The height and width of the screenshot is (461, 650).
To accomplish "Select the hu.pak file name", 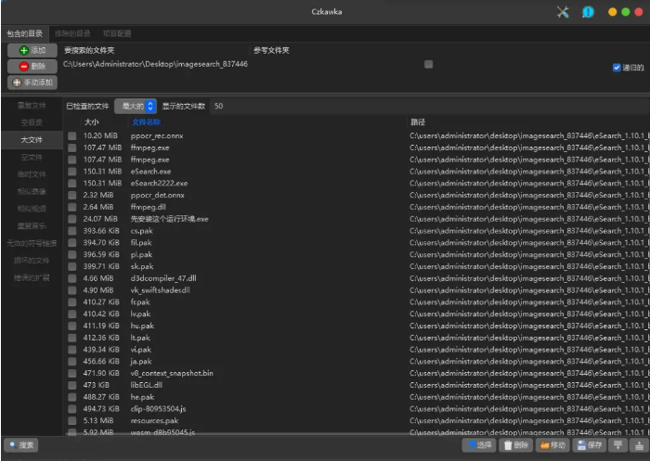I will 143,326.
